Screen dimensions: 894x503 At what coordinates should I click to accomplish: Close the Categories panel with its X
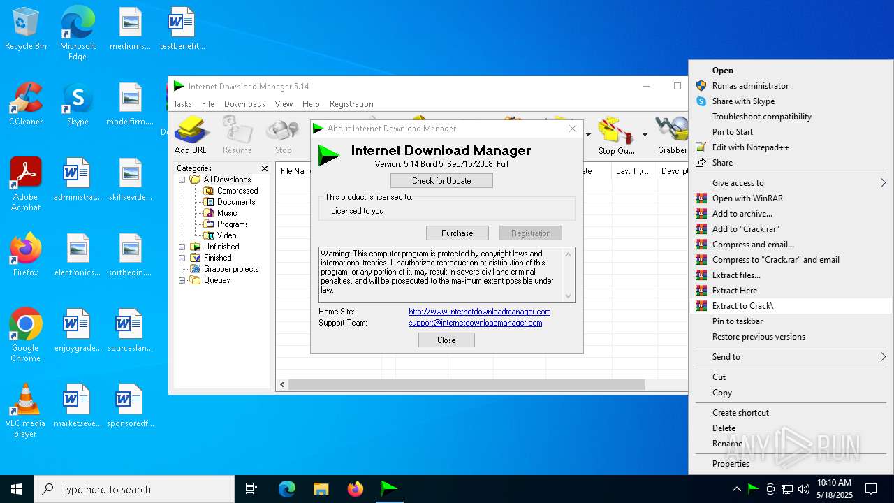265,168
